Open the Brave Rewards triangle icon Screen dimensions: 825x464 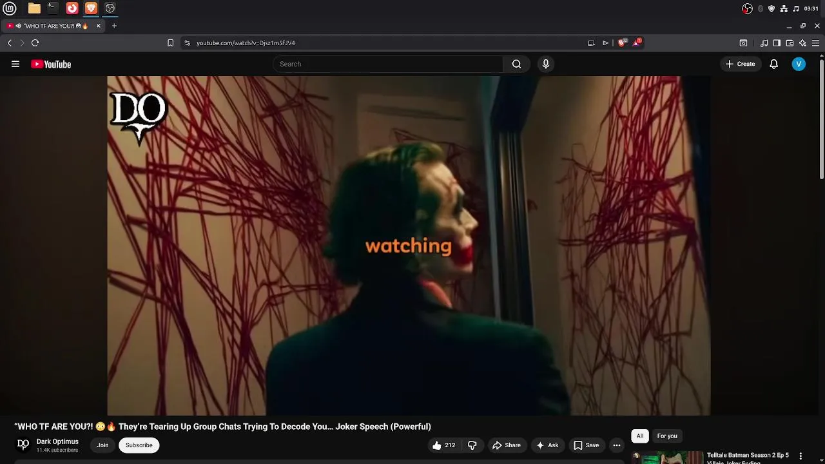pos(637,43)
